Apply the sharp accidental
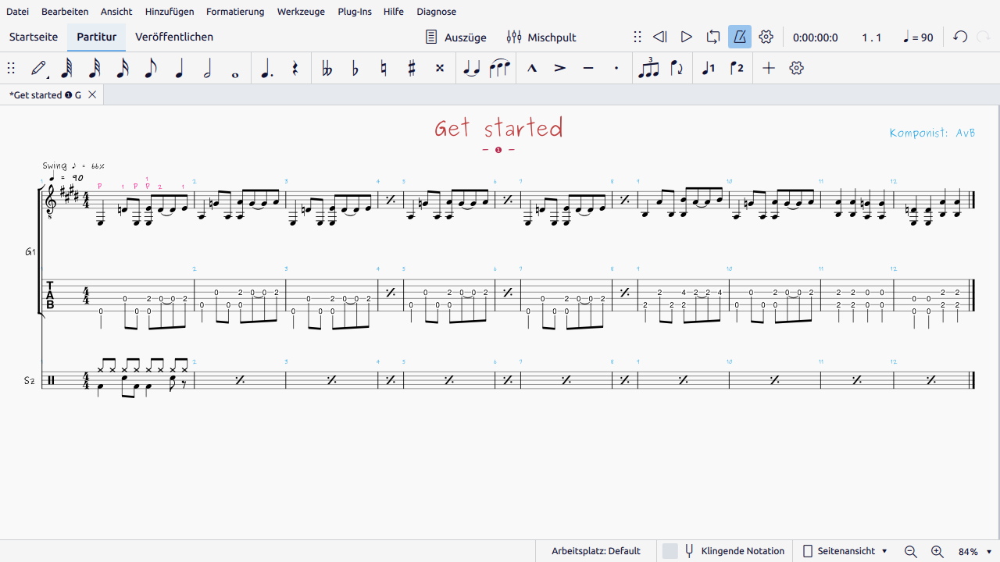This screenshot has height=562, width=1000. 412,69
